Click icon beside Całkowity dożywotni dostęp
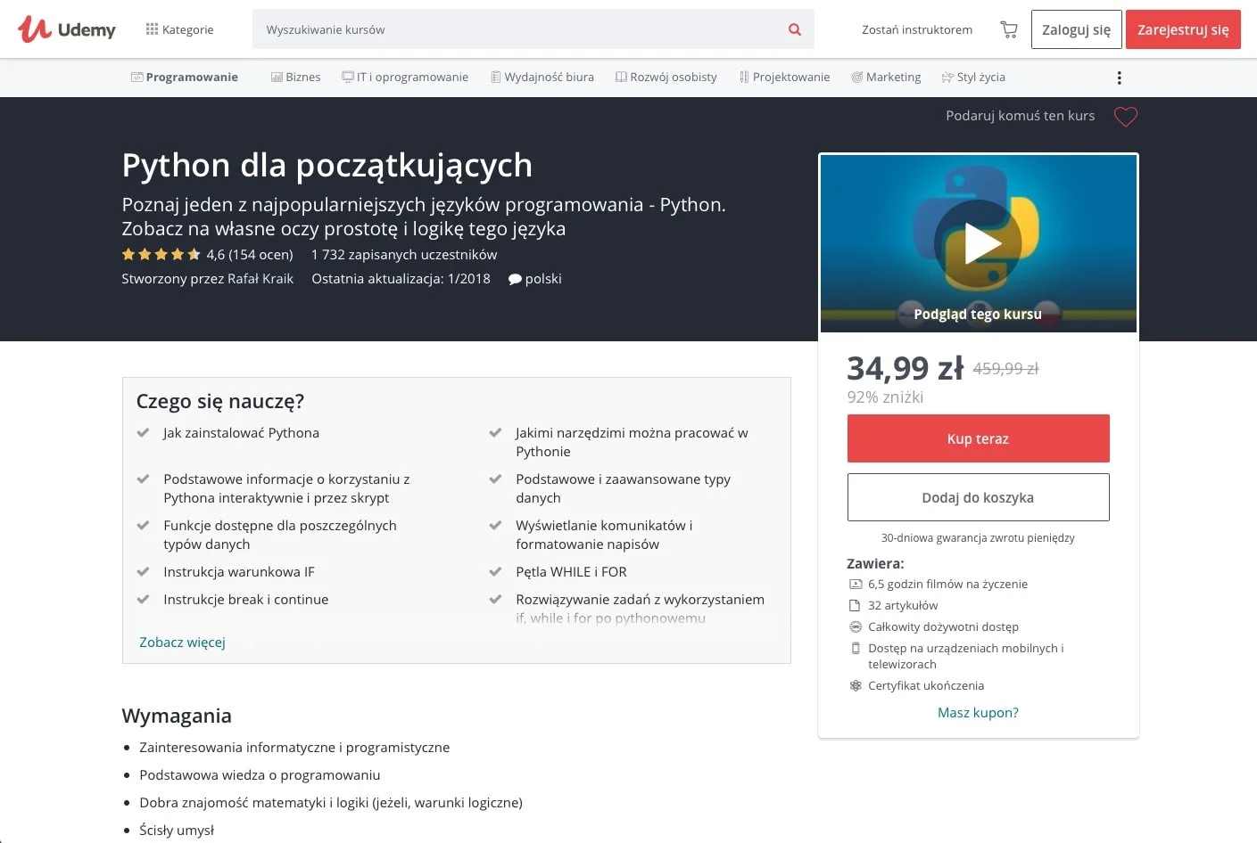This screenshot has height=843, width=1257. point(855,627)
